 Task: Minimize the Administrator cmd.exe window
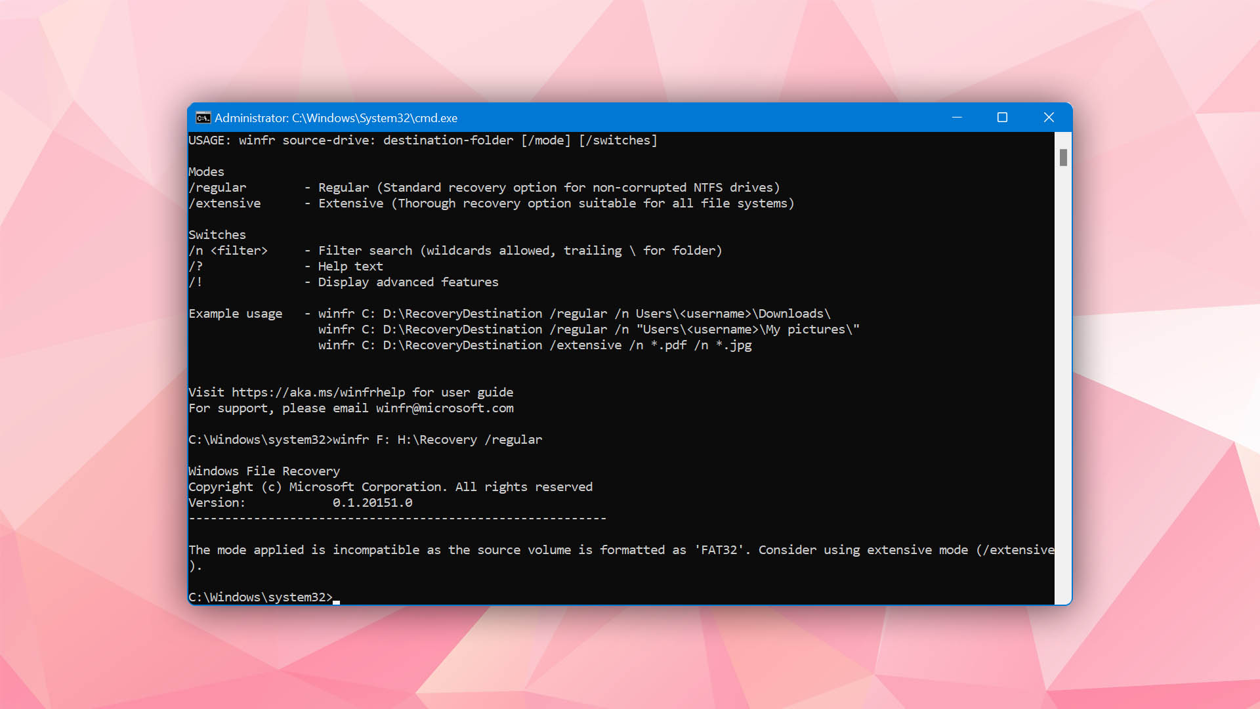pos(957,118)
